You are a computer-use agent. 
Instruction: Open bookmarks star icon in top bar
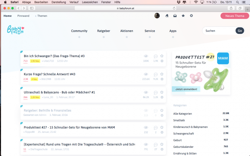(x=183, y=15)
